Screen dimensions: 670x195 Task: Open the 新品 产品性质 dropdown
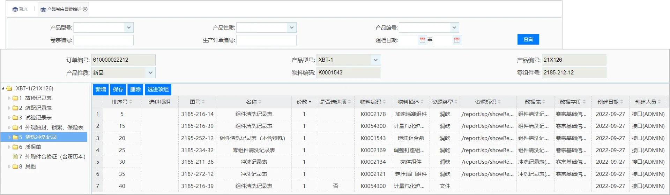pos(150,73)
